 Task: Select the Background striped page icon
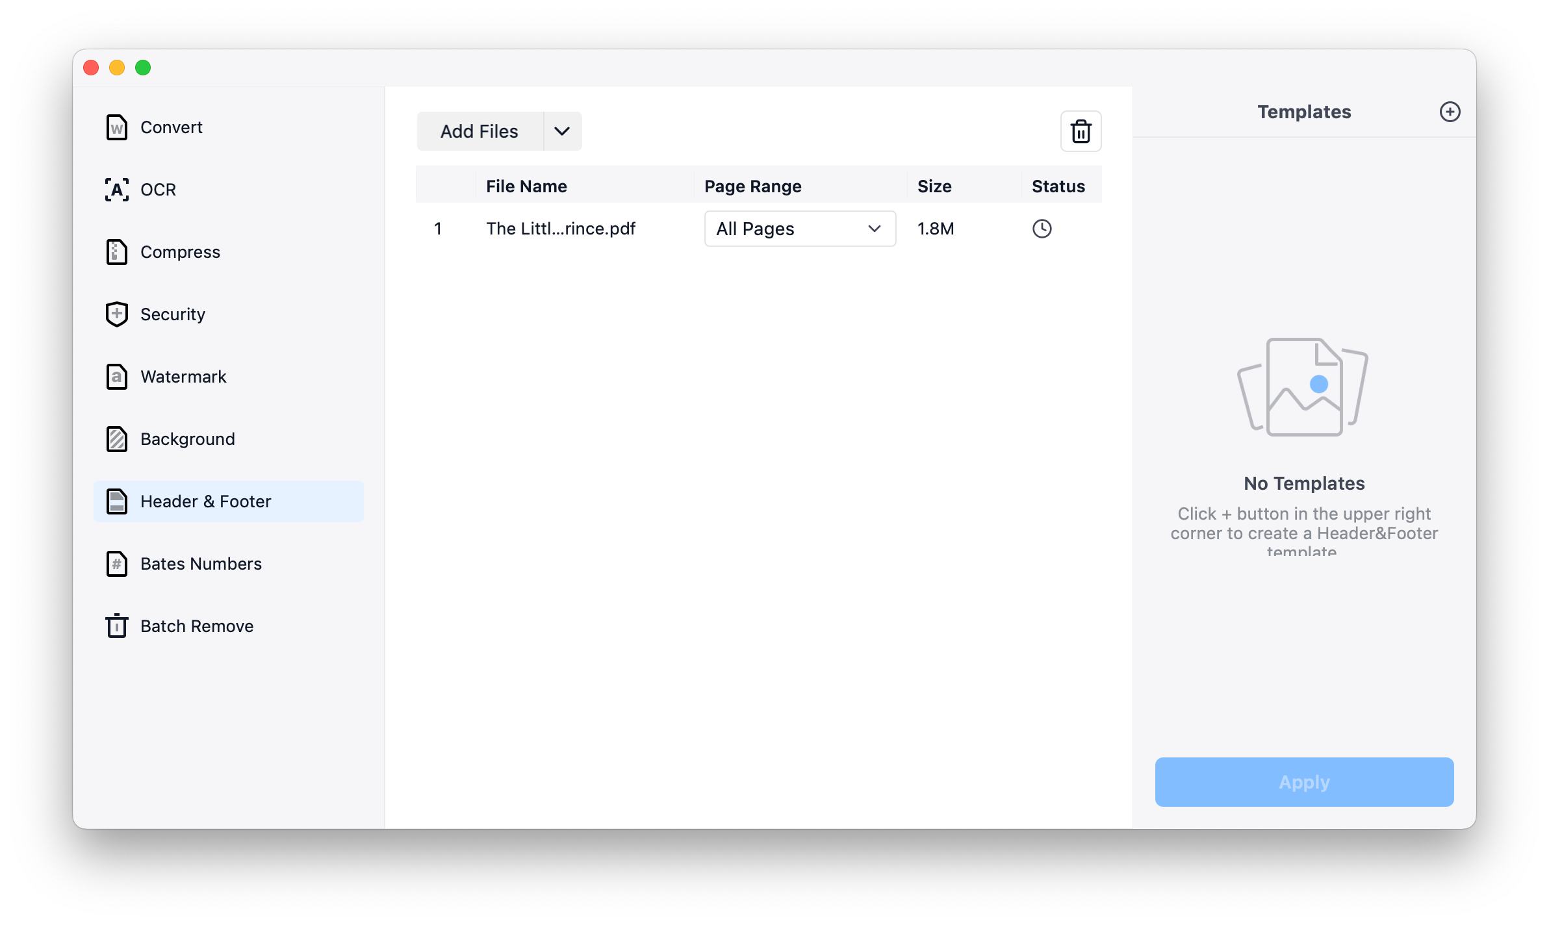pyautogui.click(x=116, y=439)
